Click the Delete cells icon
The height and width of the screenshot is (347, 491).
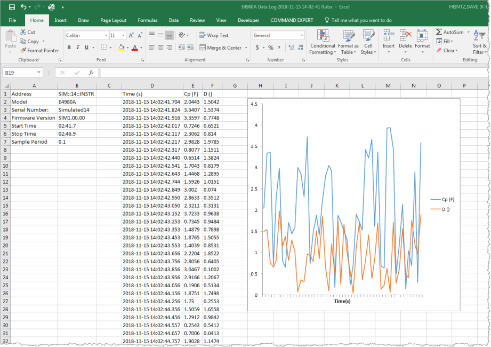tap(406, 35)
